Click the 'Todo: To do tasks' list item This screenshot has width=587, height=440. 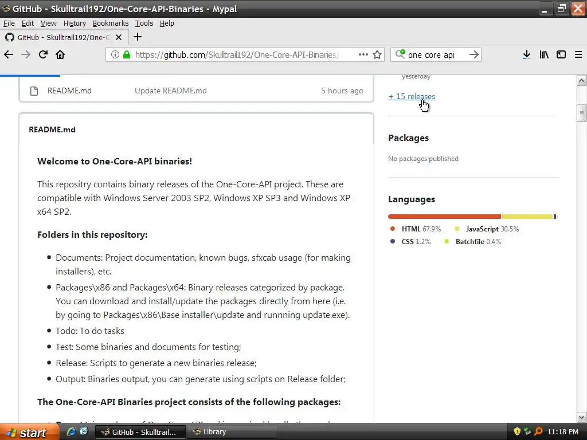tap(90, 331)
